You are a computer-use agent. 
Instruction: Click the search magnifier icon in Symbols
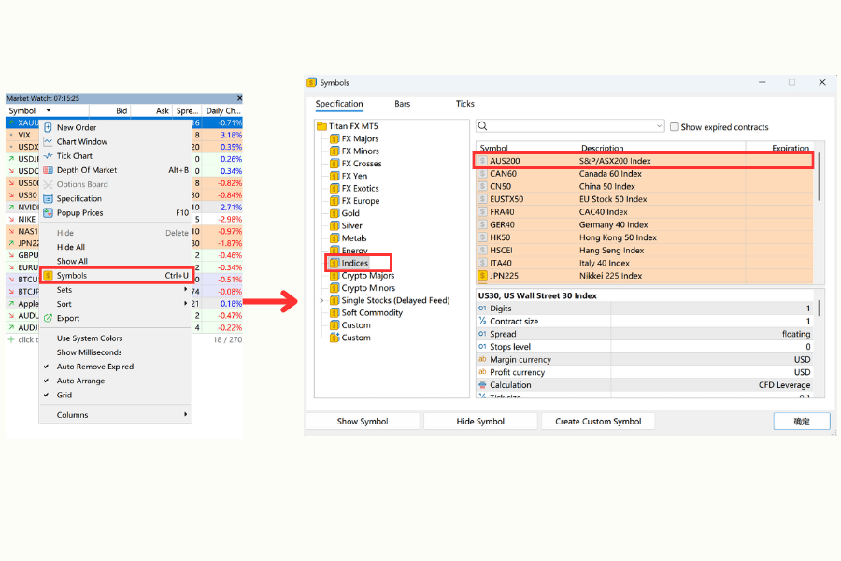483,126
